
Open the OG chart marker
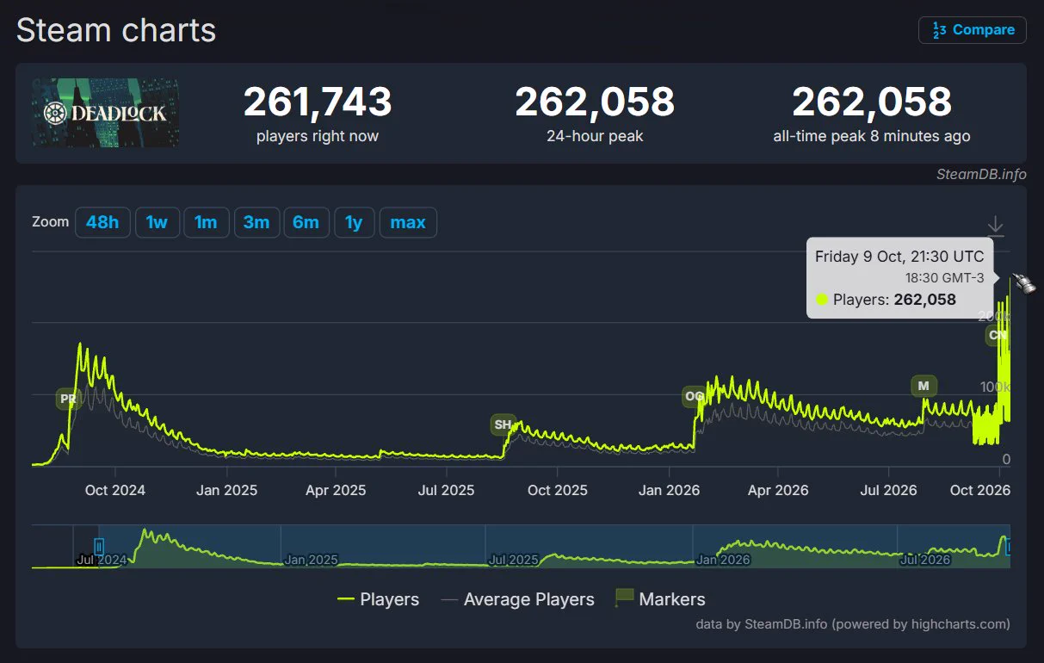coord(694,396)
